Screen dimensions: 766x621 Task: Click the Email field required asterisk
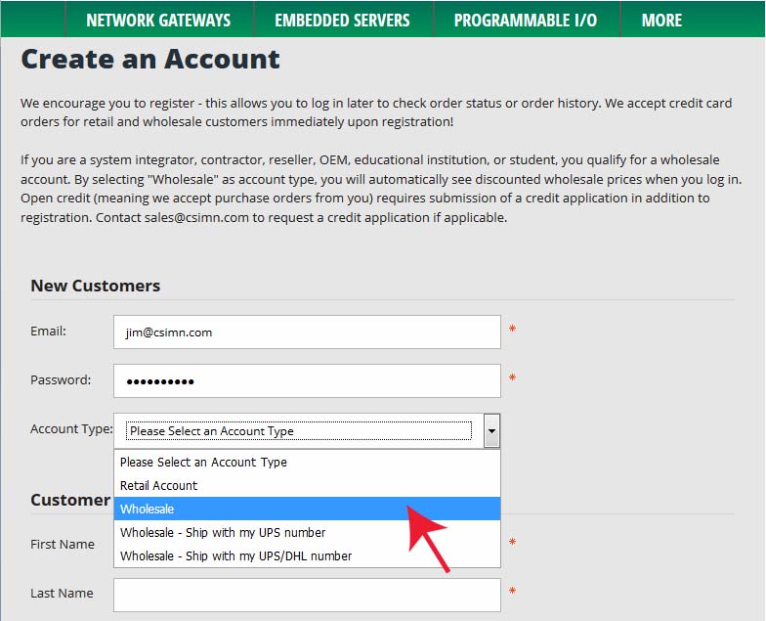click(x=512, y=329)
